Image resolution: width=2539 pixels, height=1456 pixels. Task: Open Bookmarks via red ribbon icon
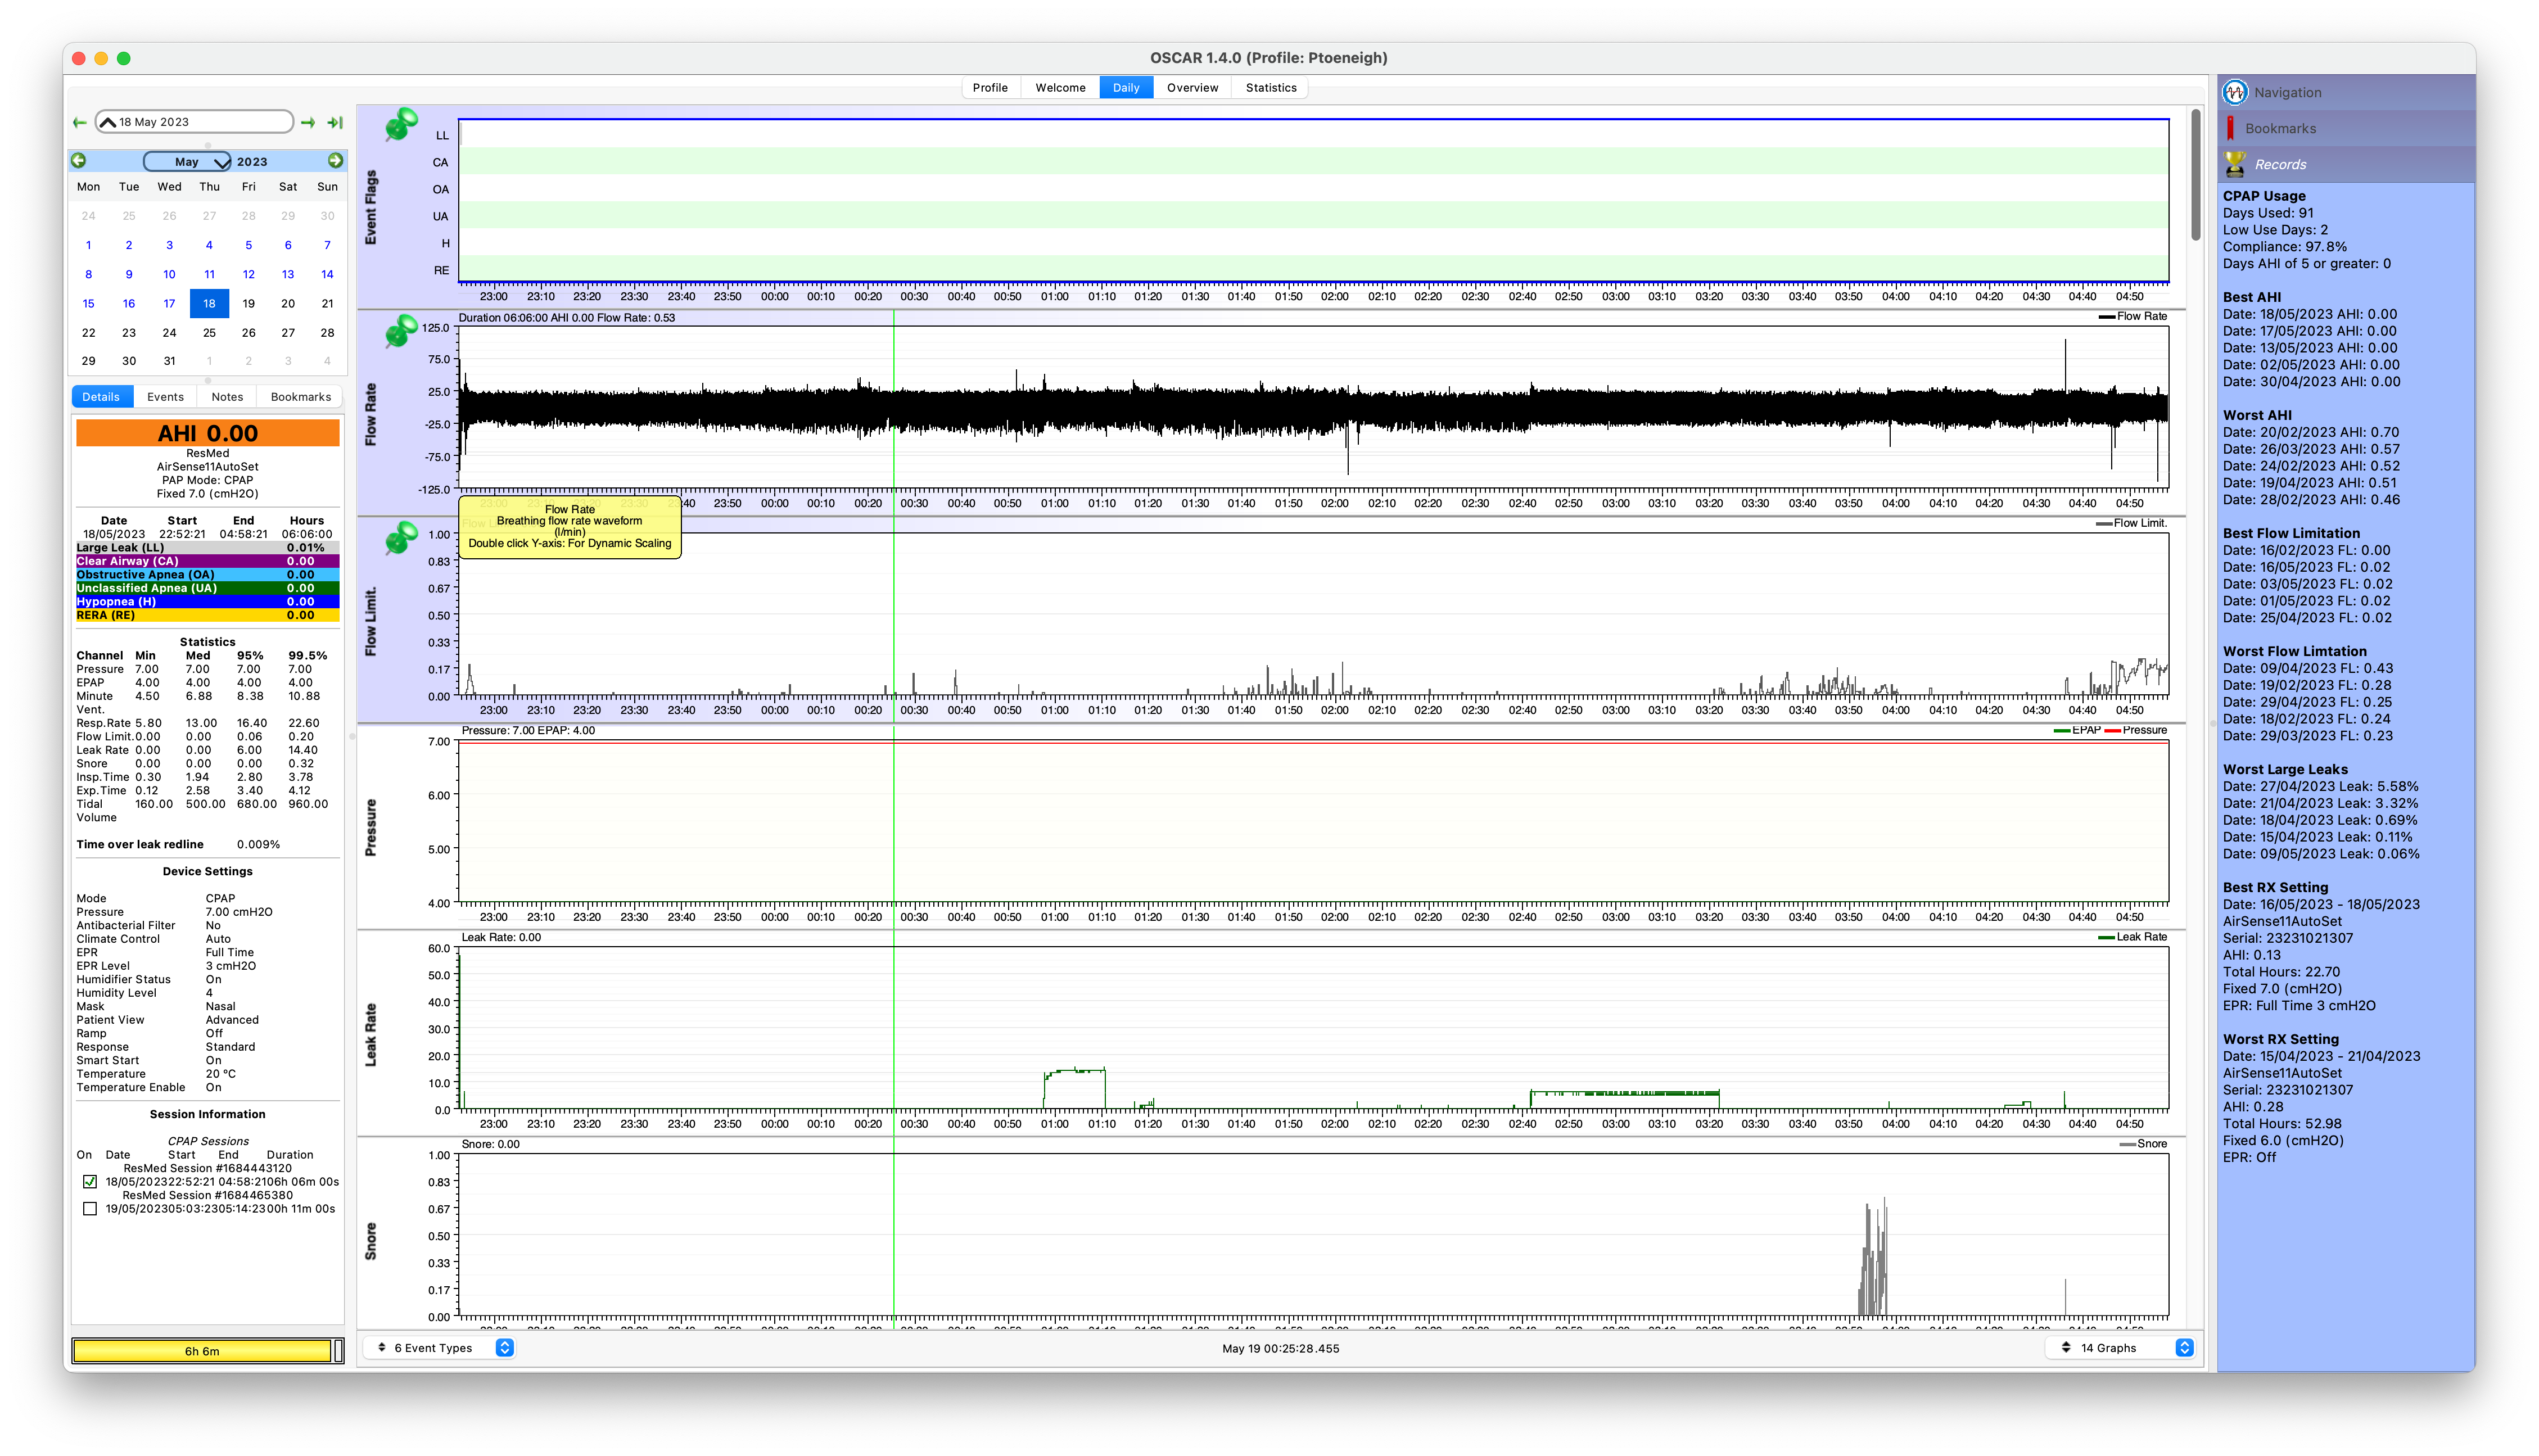(2231, 129)
